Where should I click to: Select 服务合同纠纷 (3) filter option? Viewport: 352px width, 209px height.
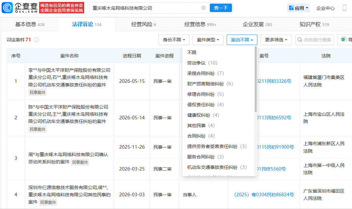click(x=206, y=157)
